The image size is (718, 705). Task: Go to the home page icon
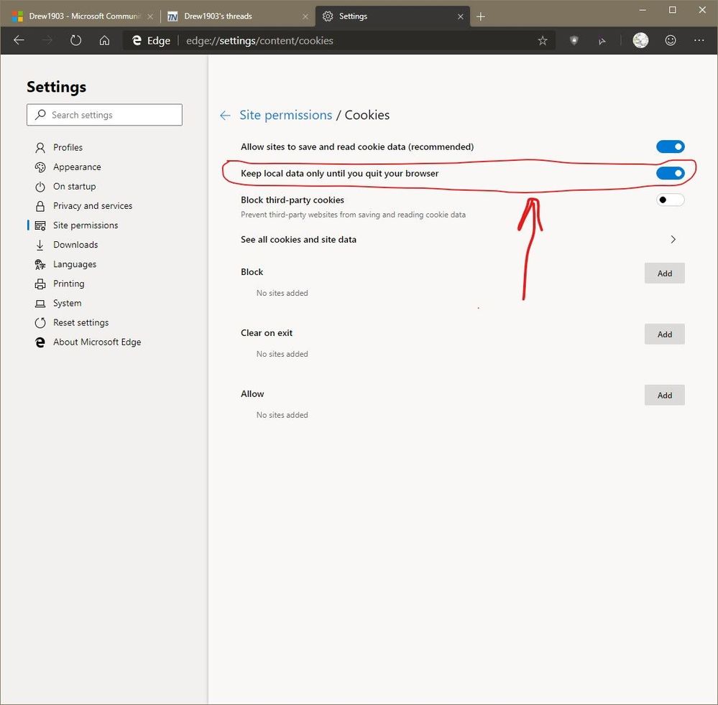[x=104, y=40]
